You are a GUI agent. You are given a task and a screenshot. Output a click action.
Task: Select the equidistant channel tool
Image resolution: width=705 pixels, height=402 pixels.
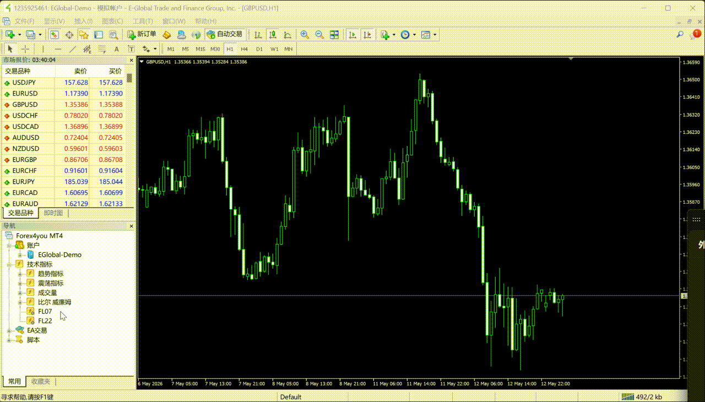[87, 48]
